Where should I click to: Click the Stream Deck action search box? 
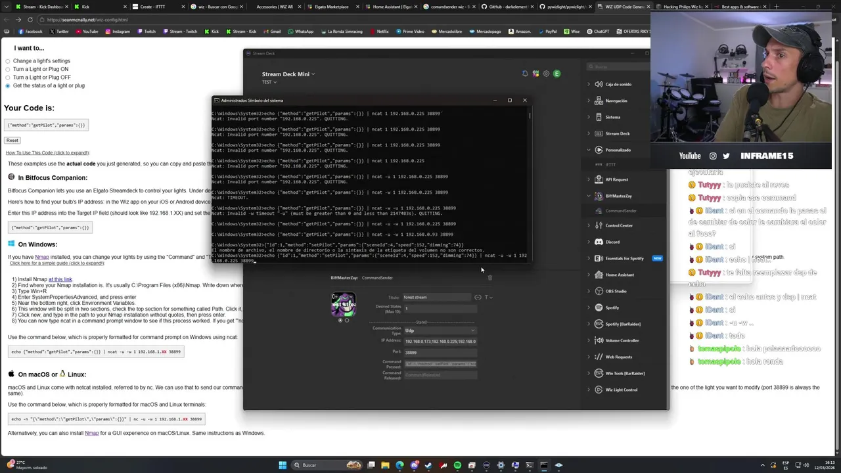point(618,66)
